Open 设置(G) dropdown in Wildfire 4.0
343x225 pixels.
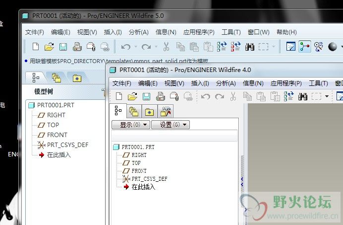[171, 125]
